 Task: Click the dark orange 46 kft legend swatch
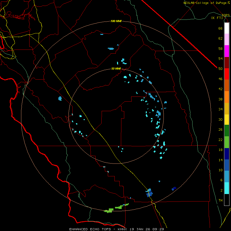[x=227, y=85]
